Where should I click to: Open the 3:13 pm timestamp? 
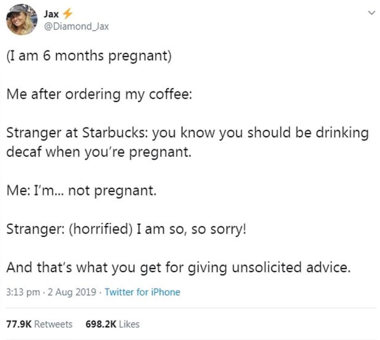click(23, 292)
